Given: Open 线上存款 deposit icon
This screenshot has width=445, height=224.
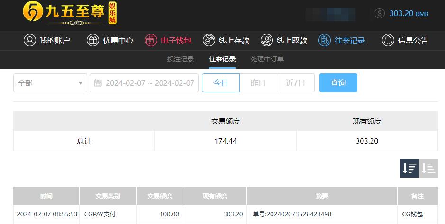Looking at the screenshot, I should 209,40.
